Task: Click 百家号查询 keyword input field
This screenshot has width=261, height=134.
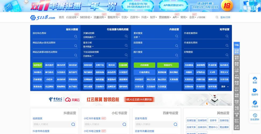Action: coord(154,124)
